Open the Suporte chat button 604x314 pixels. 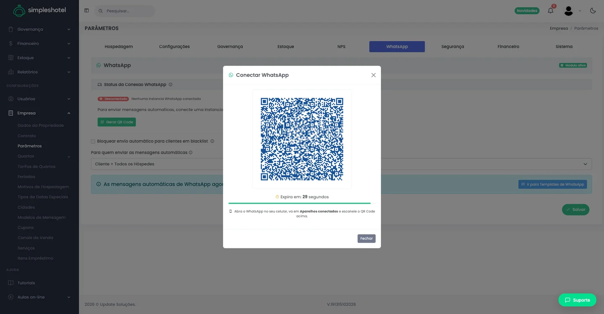[577, 300]
